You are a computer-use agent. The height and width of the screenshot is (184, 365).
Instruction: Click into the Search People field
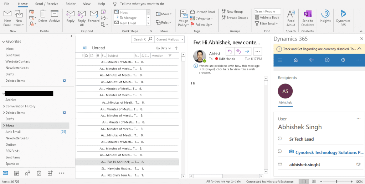click(x=267, y=11)
